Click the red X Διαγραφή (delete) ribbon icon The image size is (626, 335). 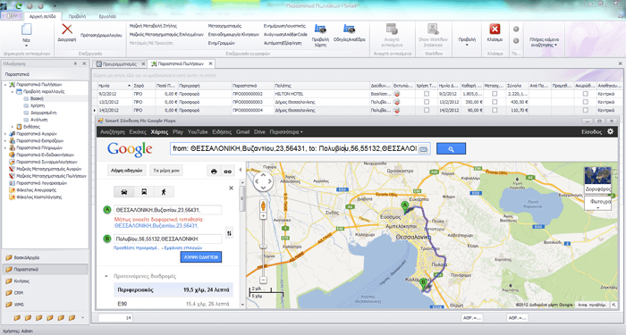(67, 29)
